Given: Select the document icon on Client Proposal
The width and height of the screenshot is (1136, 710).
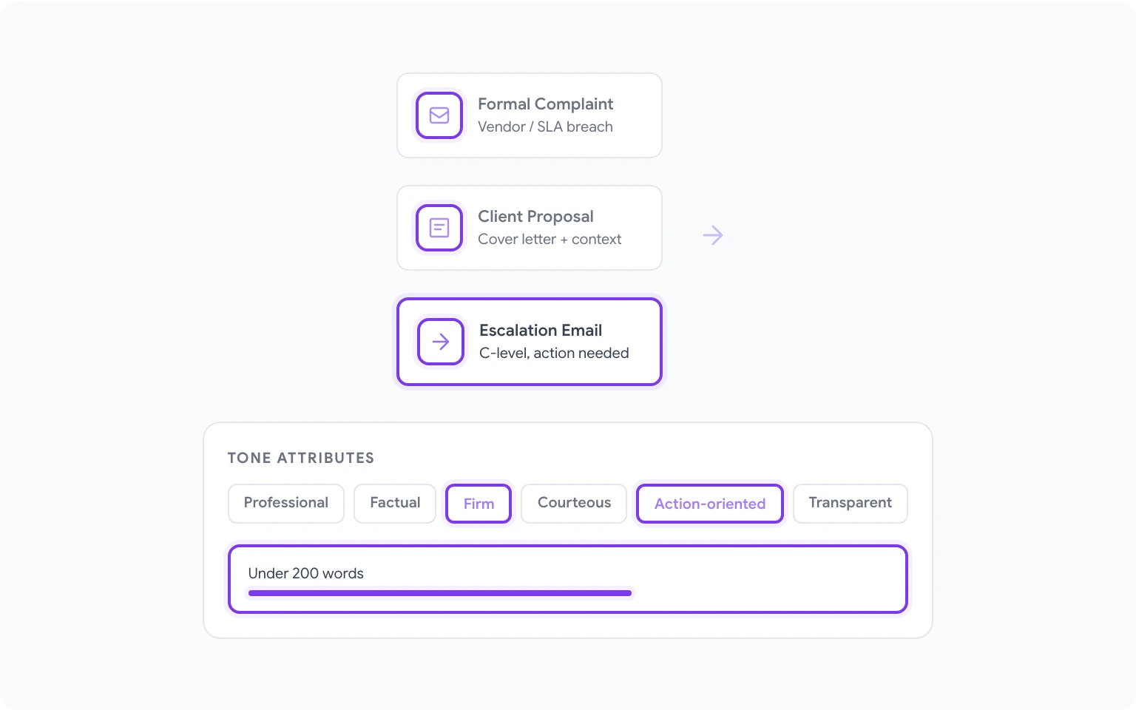Looking at the screenshot, I should pos(439,228).
